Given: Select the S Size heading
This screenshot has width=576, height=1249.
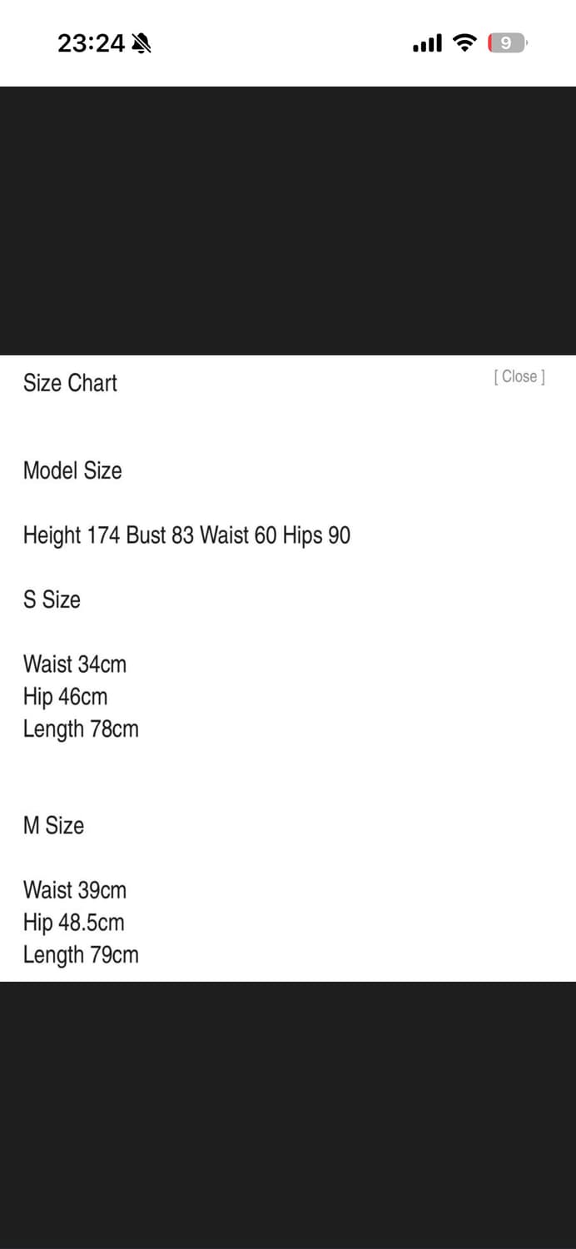Looking at the screenshot, I should pyautogui.click(x=52, y=600).
